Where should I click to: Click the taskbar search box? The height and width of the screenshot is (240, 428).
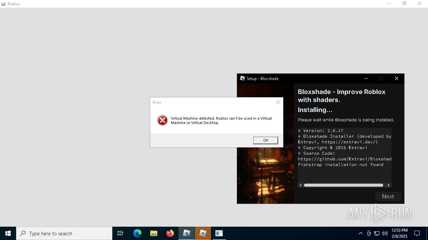click(64, 233)
